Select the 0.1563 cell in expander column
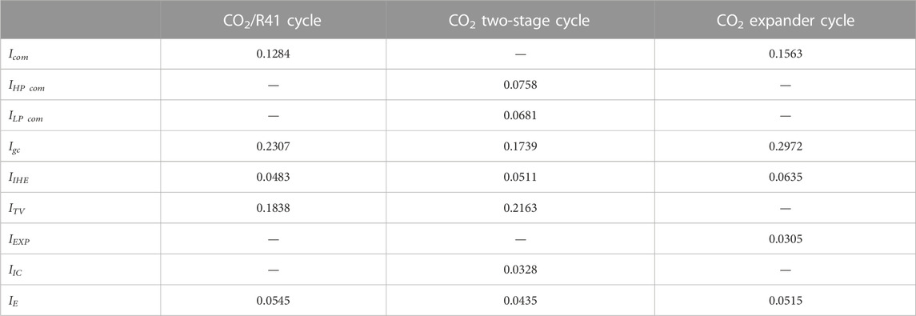Image resolution: width=916 pixels, height=316 pixels. (x=785, y=54)
